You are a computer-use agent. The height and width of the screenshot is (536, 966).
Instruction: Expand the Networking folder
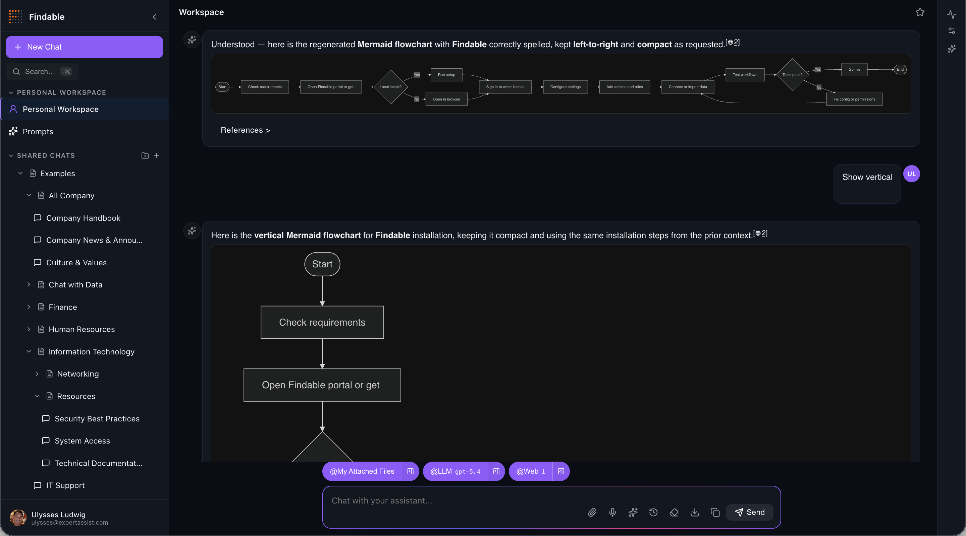point(37,374)
